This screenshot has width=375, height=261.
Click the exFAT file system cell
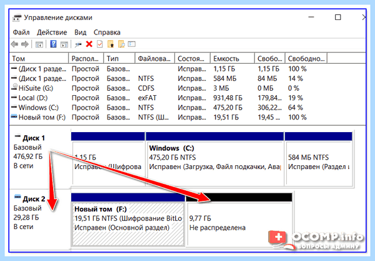tap(147, 98)
